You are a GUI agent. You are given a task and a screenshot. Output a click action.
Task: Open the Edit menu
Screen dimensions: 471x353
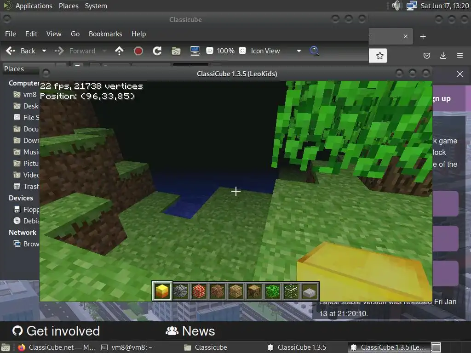point(31,34)
